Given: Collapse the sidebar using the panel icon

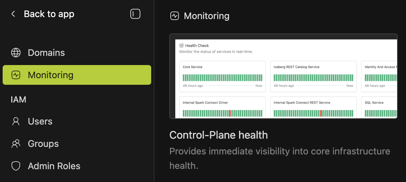Looking at the screenshot, I should tap(135, 14).
